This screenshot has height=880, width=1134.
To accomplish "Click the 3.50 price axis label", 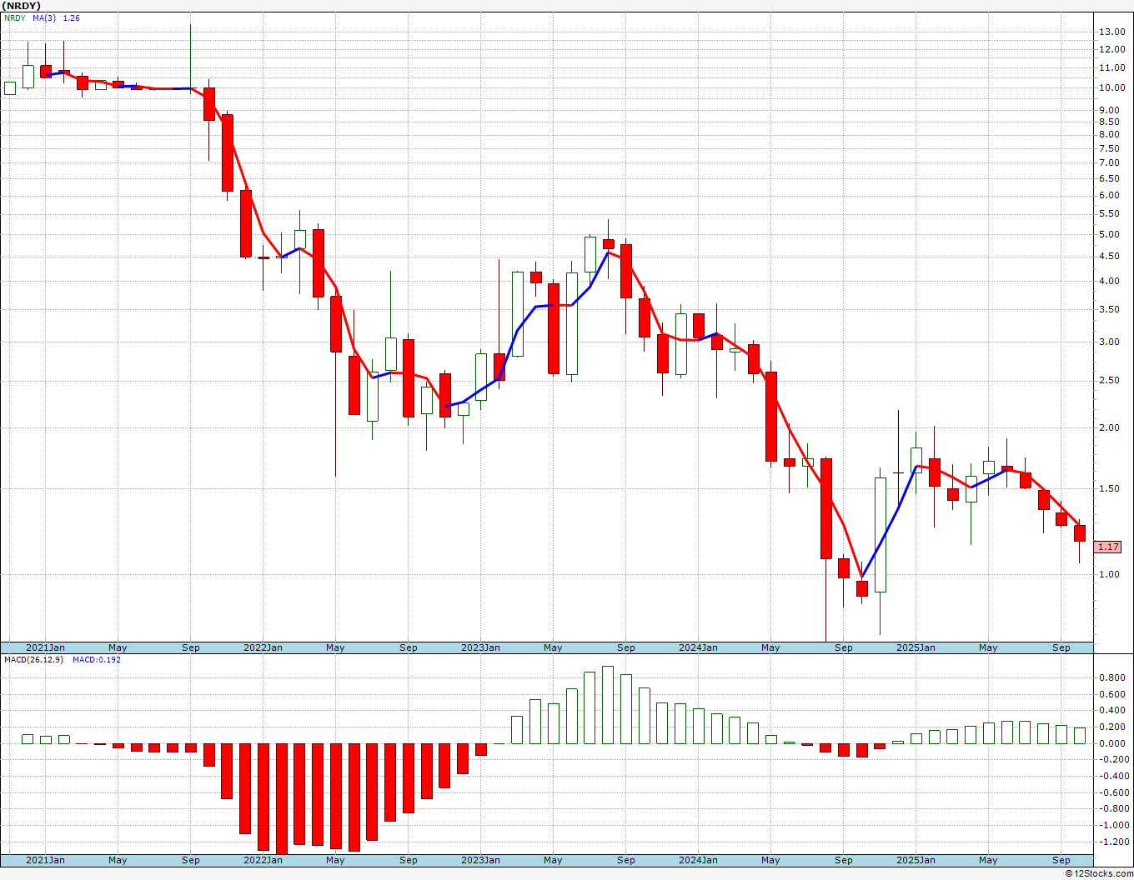I will coord(1109,309).
